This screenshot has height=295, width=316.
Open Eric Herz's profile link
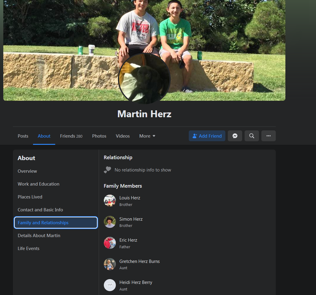[128, 240]
